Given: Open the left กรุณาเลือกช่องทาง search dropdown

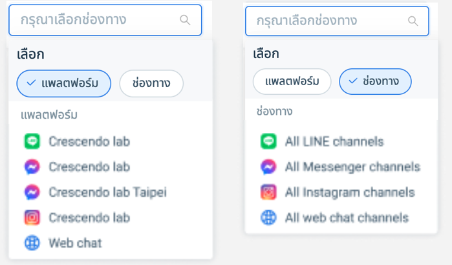Looking at the screenshot, I should [105, 20].
